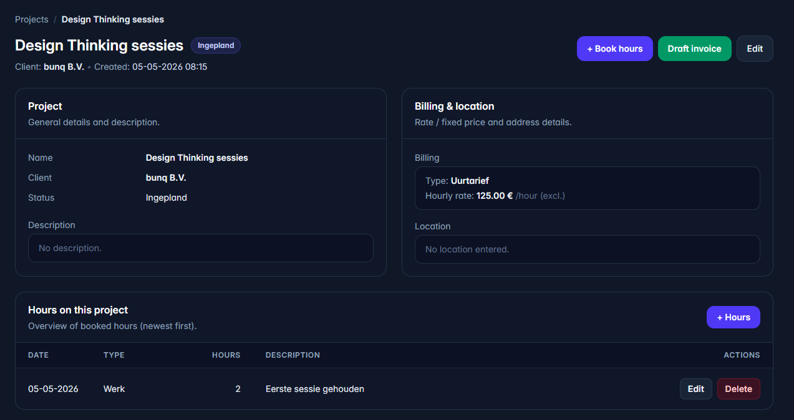Click the DATE column header
The height and width of the screenshot is (420, 794).
coord(38,355)
